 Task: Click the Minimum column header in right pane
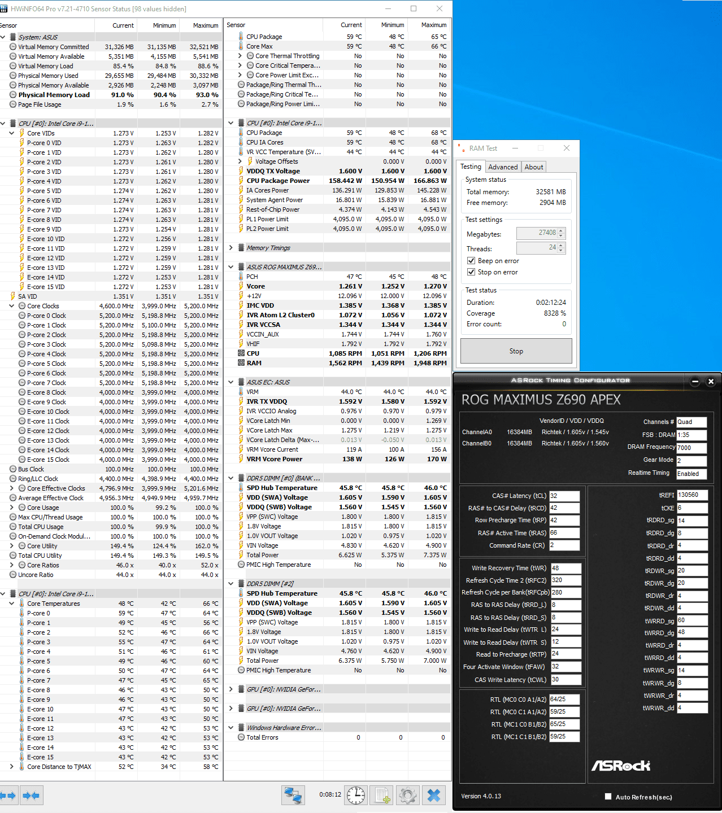[x=386, y=25]
